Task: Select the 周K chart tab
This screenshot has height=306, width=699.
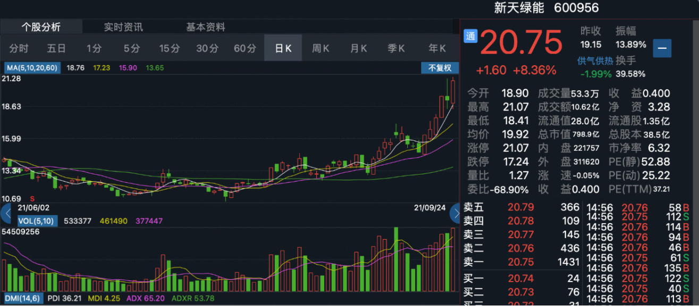Action: (x=321, y=48)
